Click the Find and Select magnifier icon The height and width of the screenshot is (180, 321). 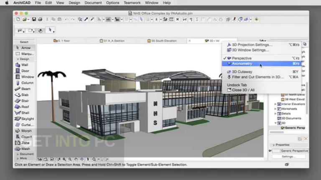tap(80, 20)
